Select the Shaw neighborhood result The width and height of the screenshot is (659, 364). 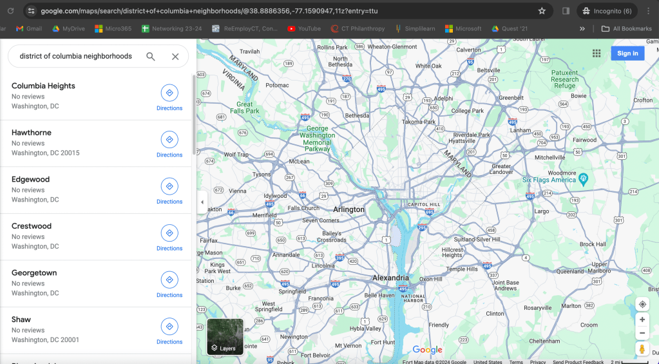[x=21, y=320]
